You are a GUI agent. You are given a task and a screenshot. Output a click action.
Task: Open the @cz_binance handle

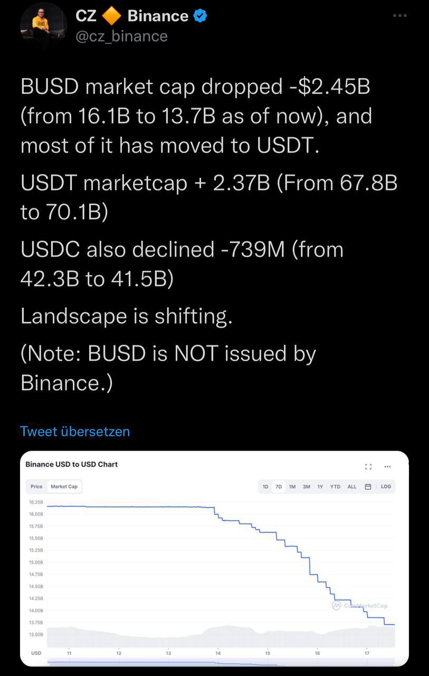click(122, 36)
